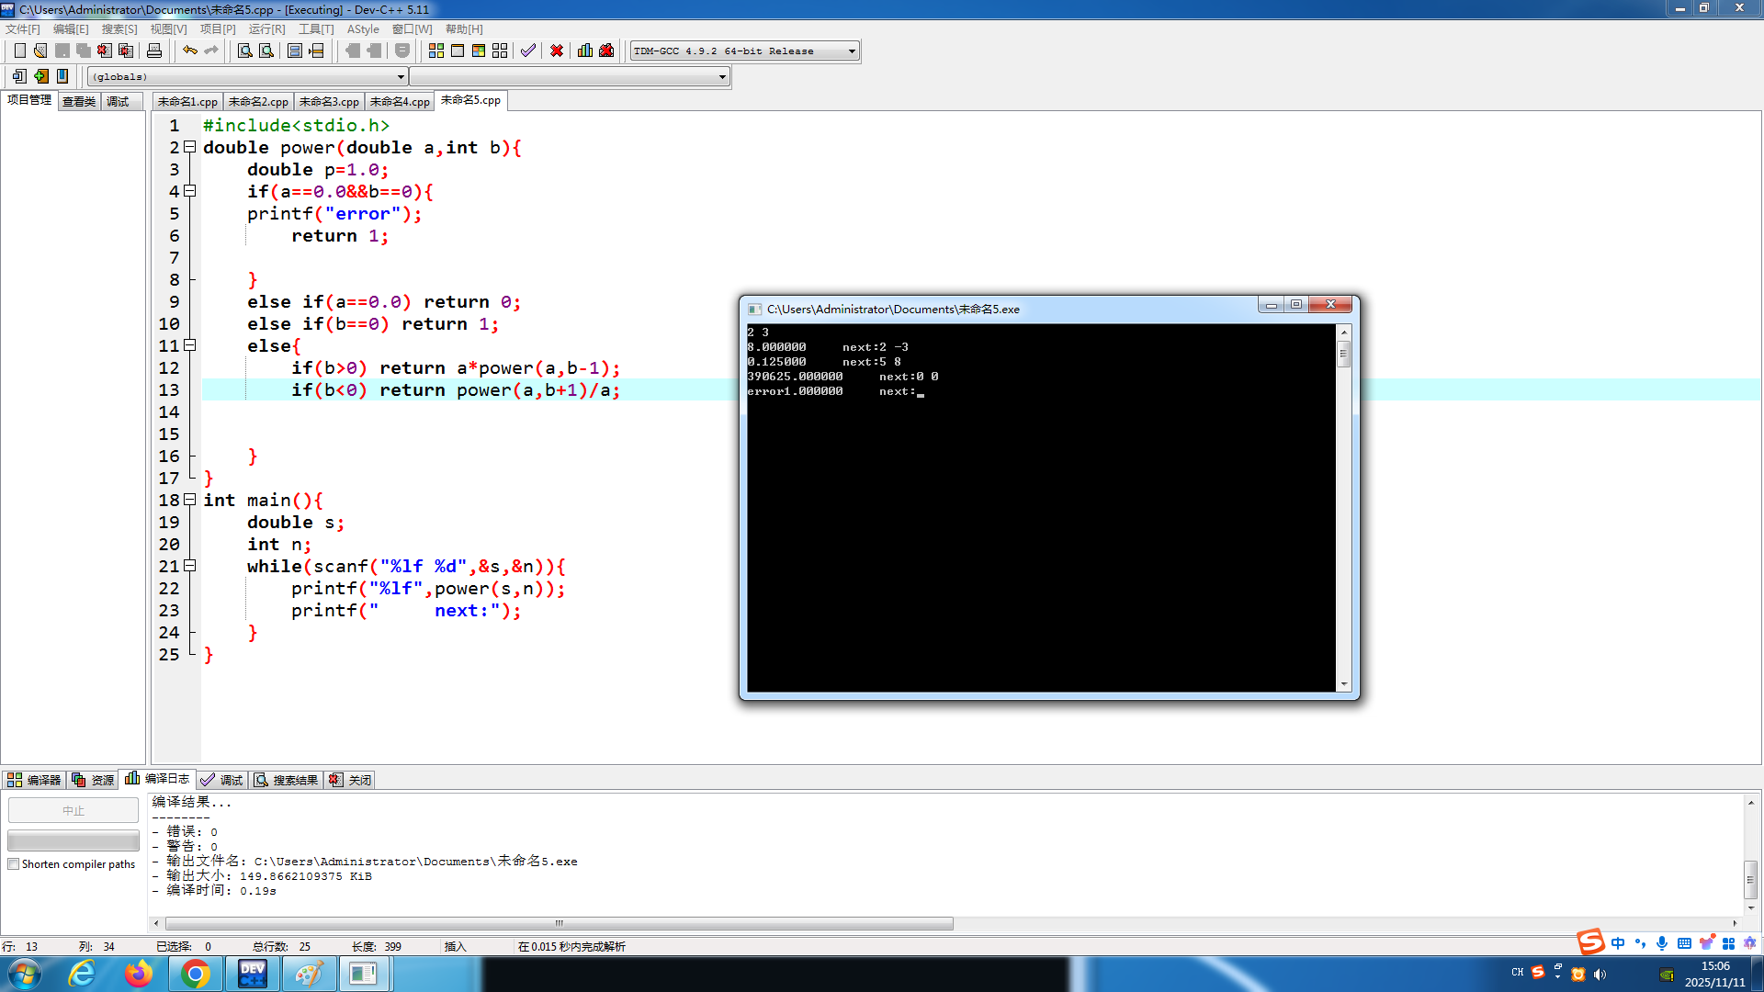Open Chrome from the taskbar

195,974
